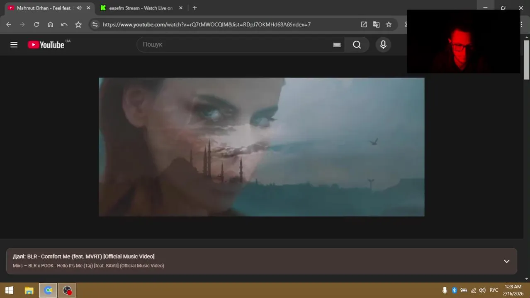Restore down the browser window
Screen dimensions: 530x298
point(503,8)
